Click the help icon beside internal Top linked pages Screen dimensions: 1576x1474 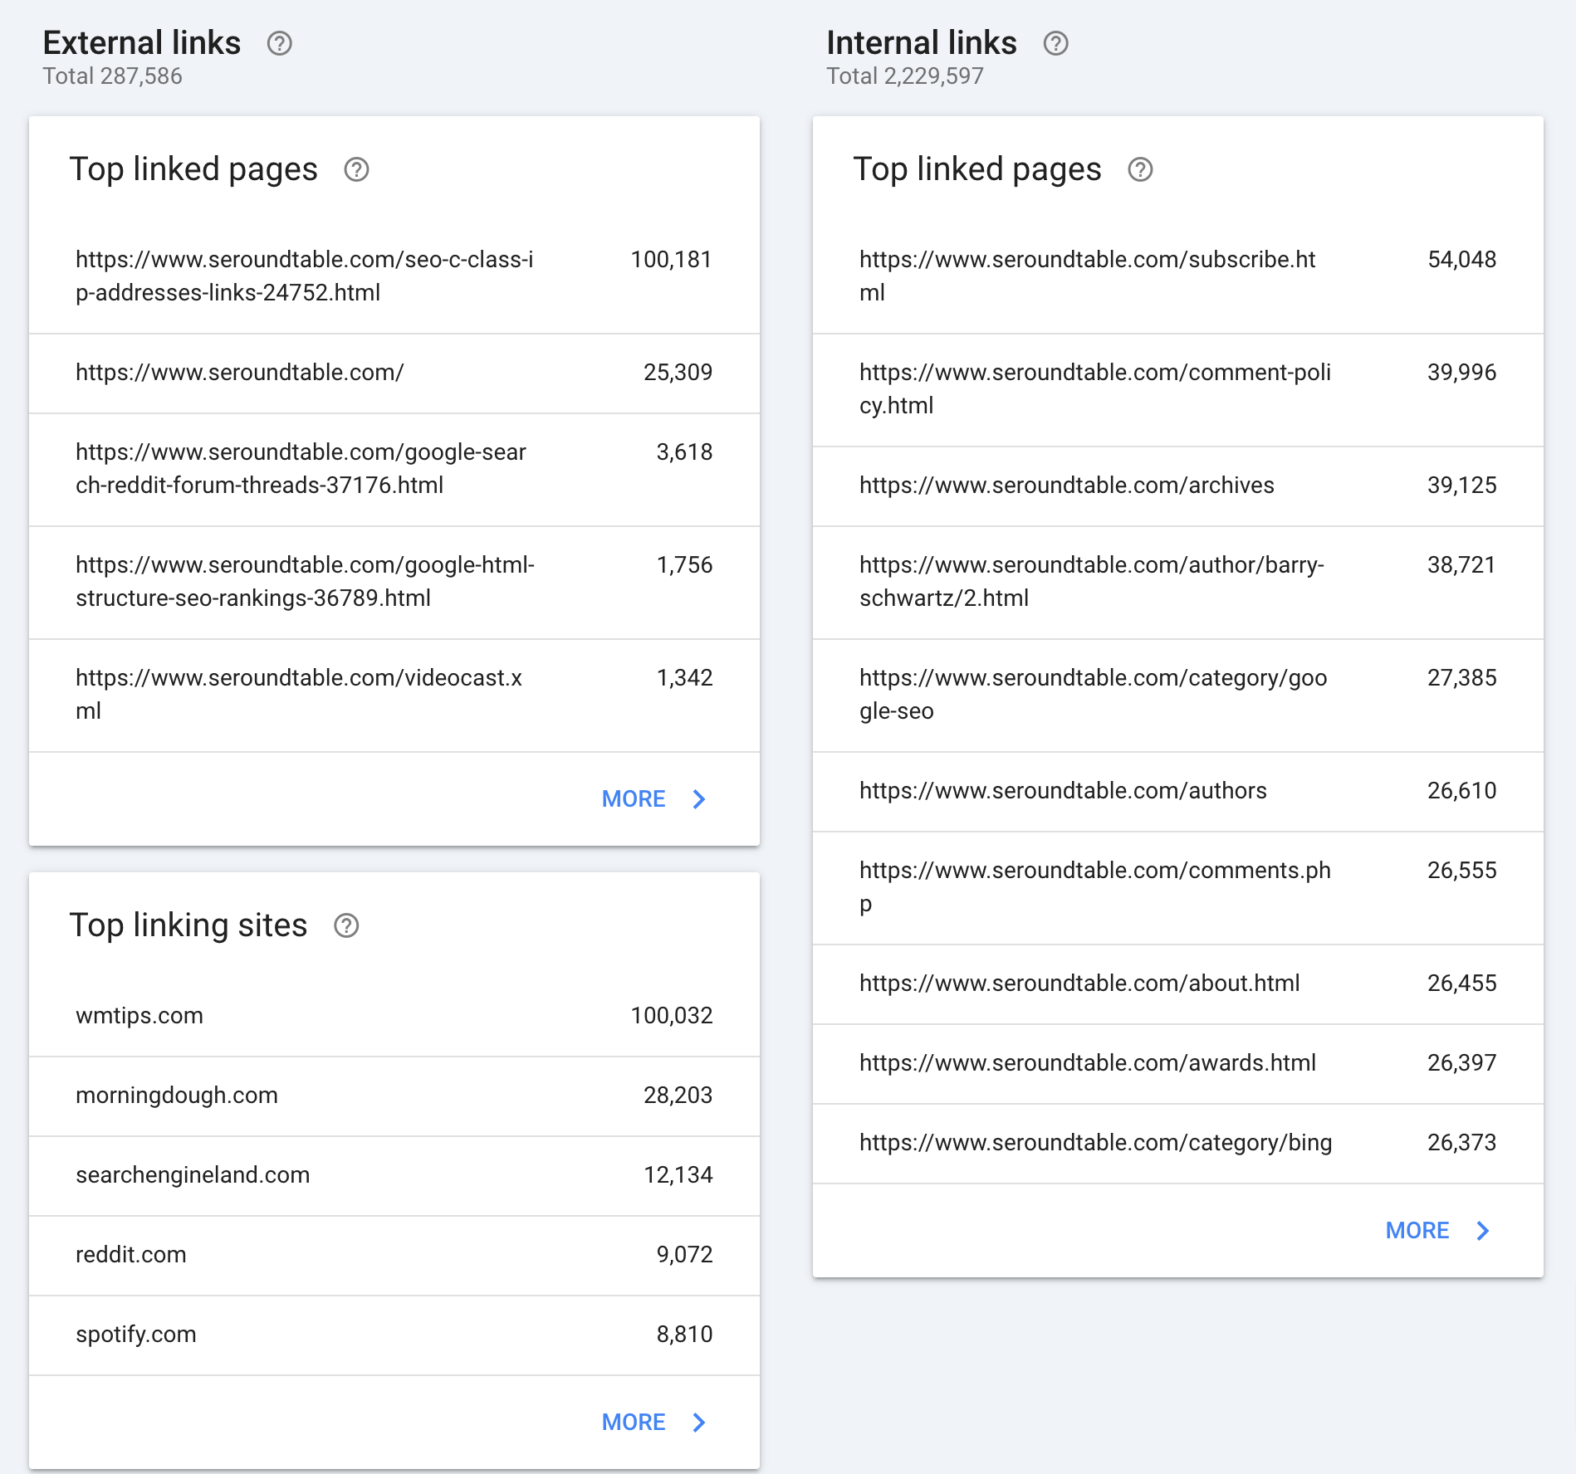(x=1142, y=170)
